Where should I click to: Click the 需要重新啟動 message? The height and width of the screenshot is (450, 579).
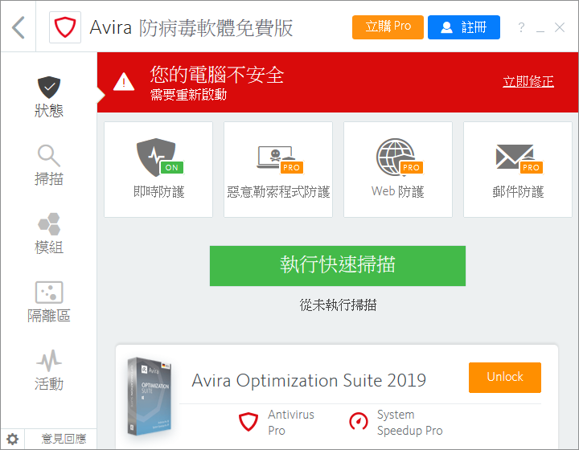[x=188, y=95]
